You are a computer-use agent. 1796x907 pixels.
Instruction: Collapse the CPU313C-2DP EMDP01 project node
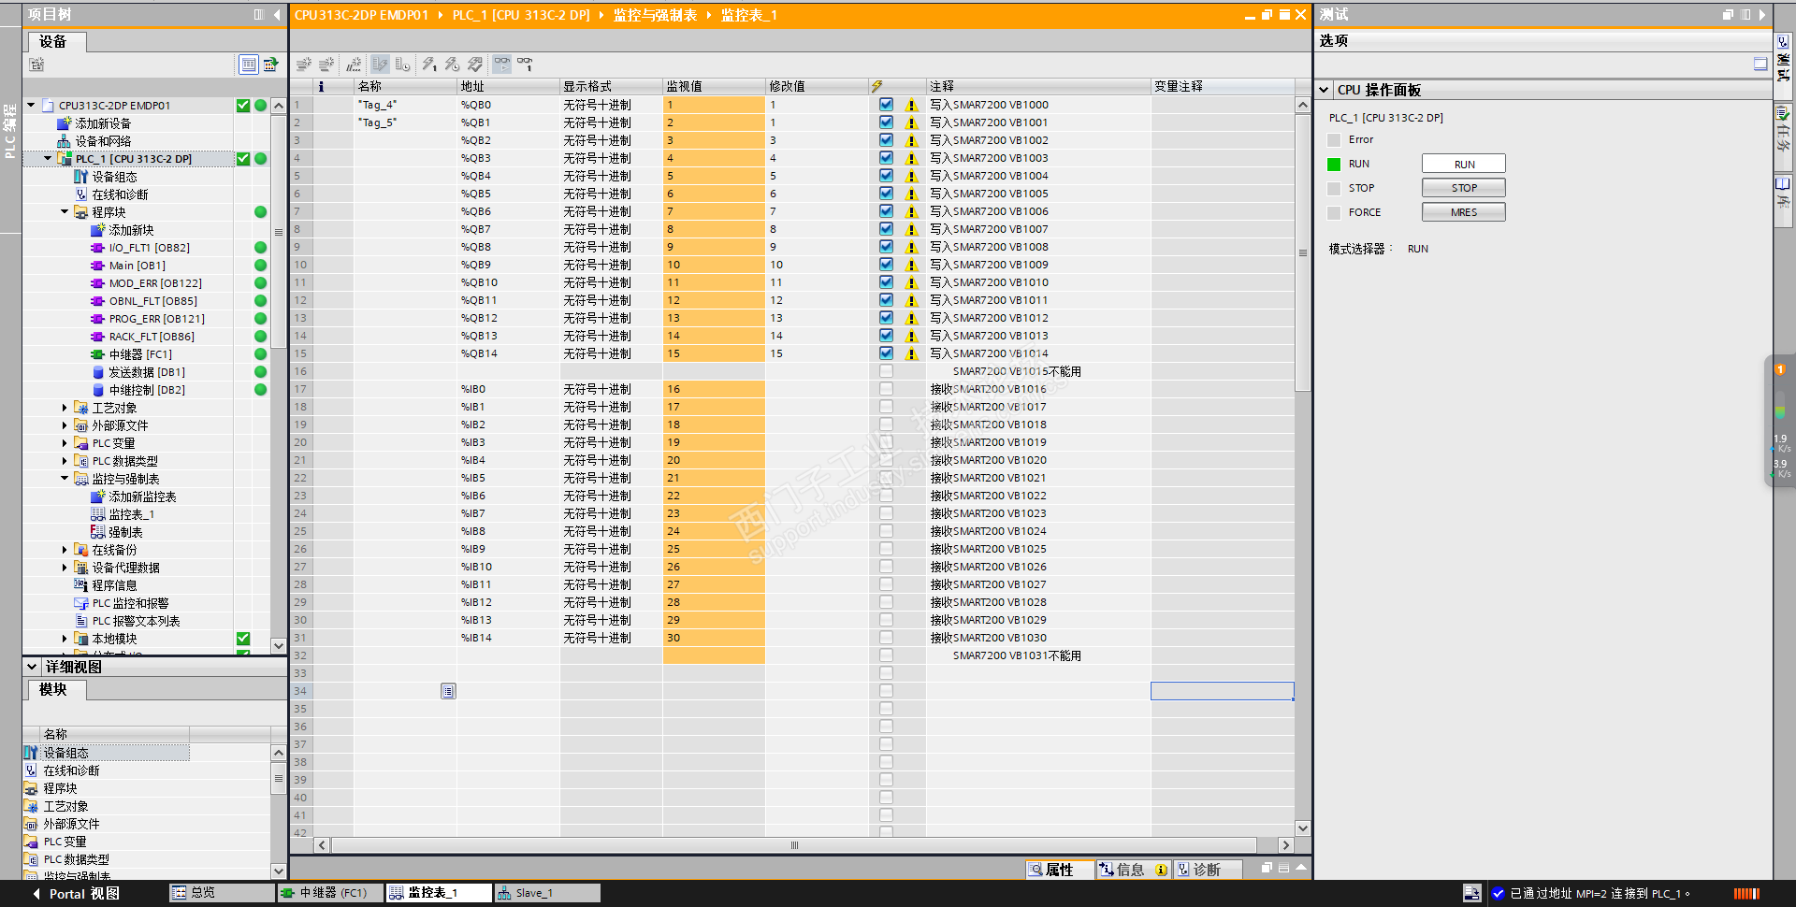point(32,106)
